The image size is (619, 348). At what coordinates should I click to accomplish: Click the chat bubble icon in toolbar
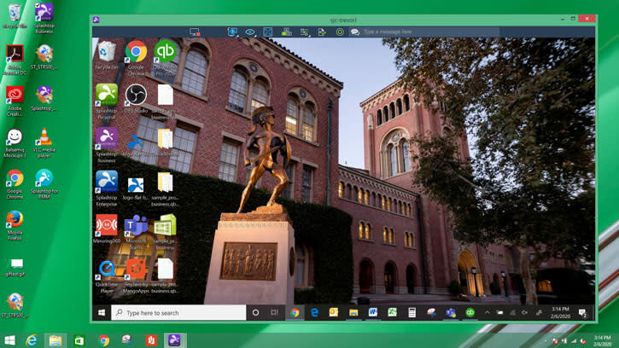click(355, 32)
